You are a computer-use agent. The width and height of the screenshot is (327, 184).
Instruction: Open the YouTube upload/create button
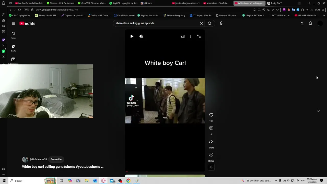(x=302, y=24)
